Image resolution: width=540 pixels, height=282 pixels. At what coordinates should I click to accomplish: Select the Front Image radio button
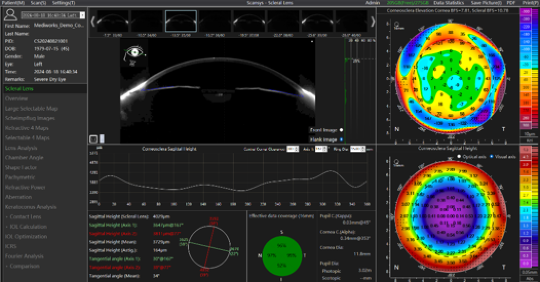[x=341, y=130]
